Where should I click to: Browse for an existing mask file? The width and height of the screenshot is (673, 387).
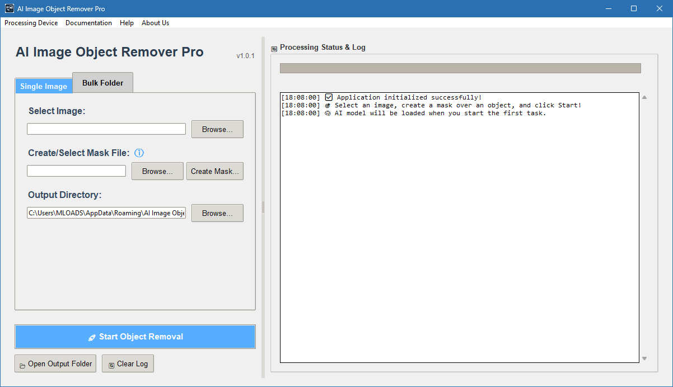pyautogui.click(x=157, y=171)
